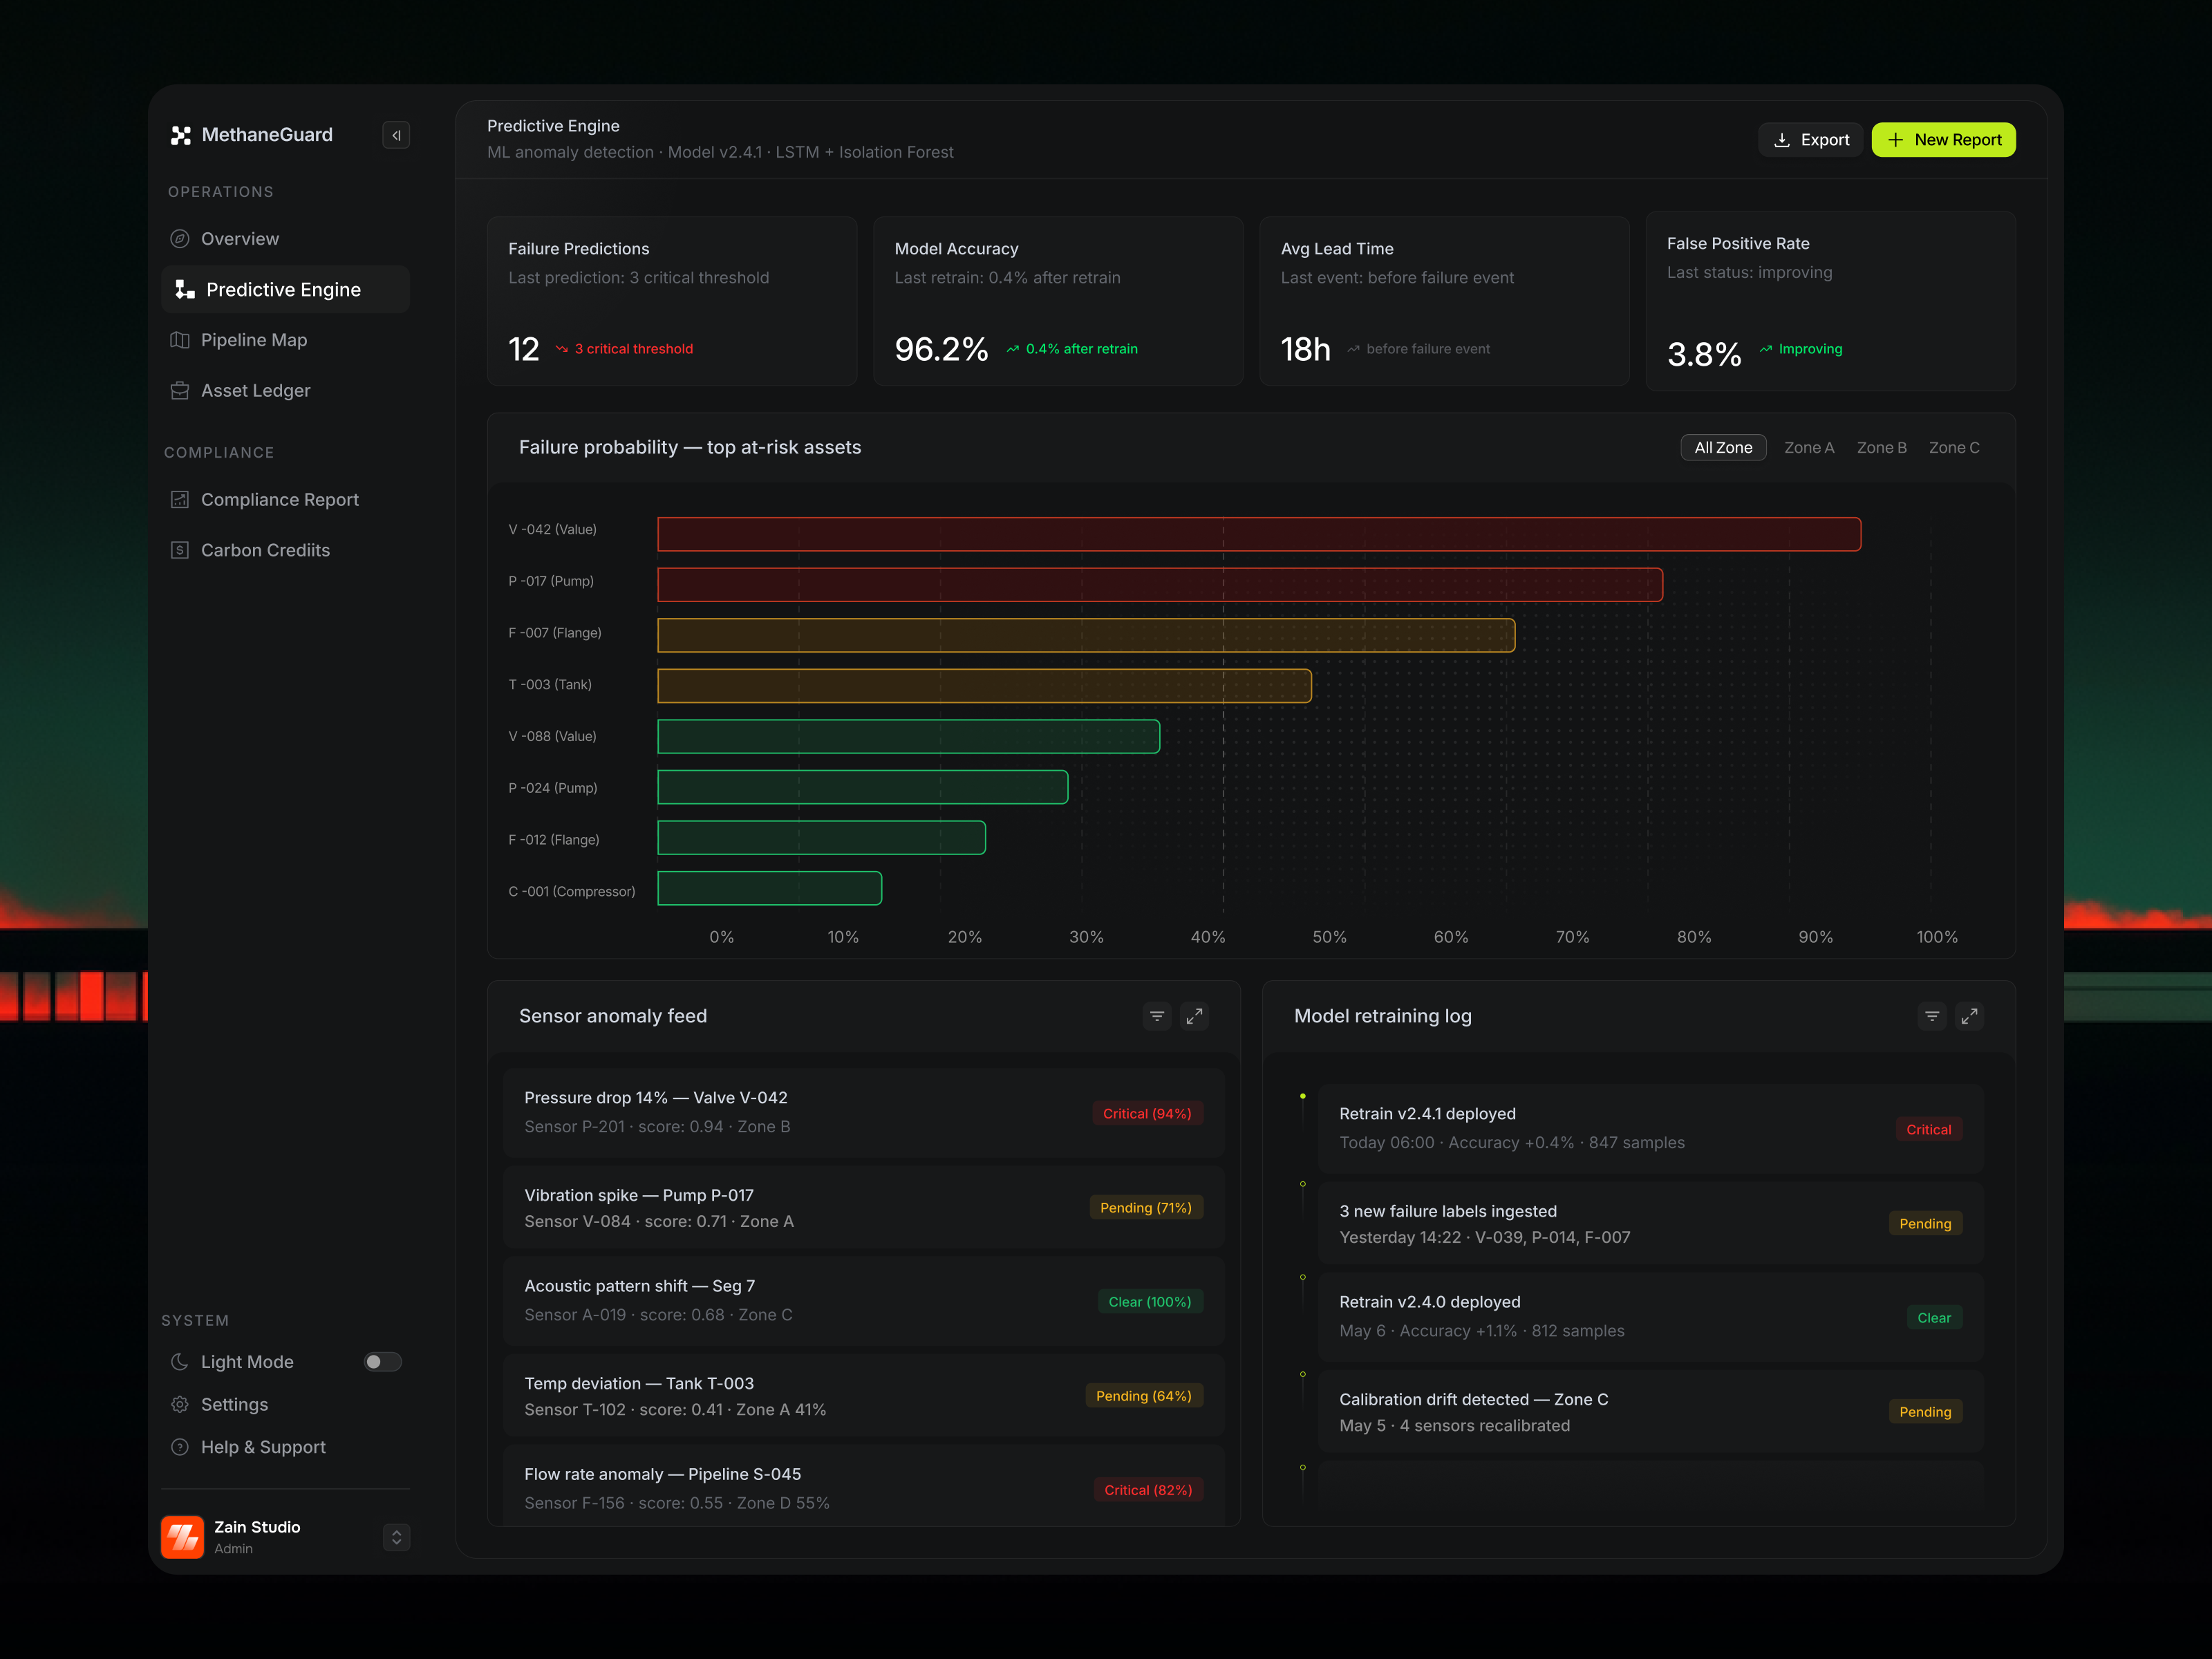Collapse the sidebar with the arrow button
2212x1659 pixels.
[x=396, y=135]
